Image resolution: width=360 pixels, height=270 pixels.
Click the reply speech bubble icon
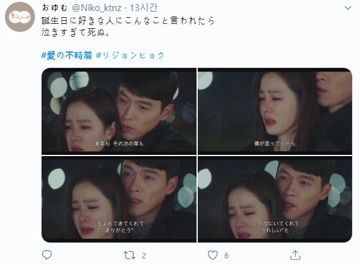pos(47,255)
